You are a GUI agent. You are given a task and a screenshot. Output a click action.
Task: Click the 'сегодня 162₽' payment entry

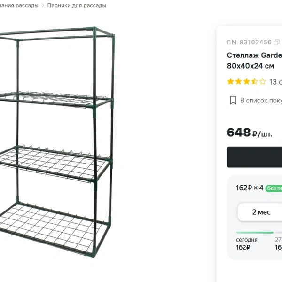click(247, 243)
